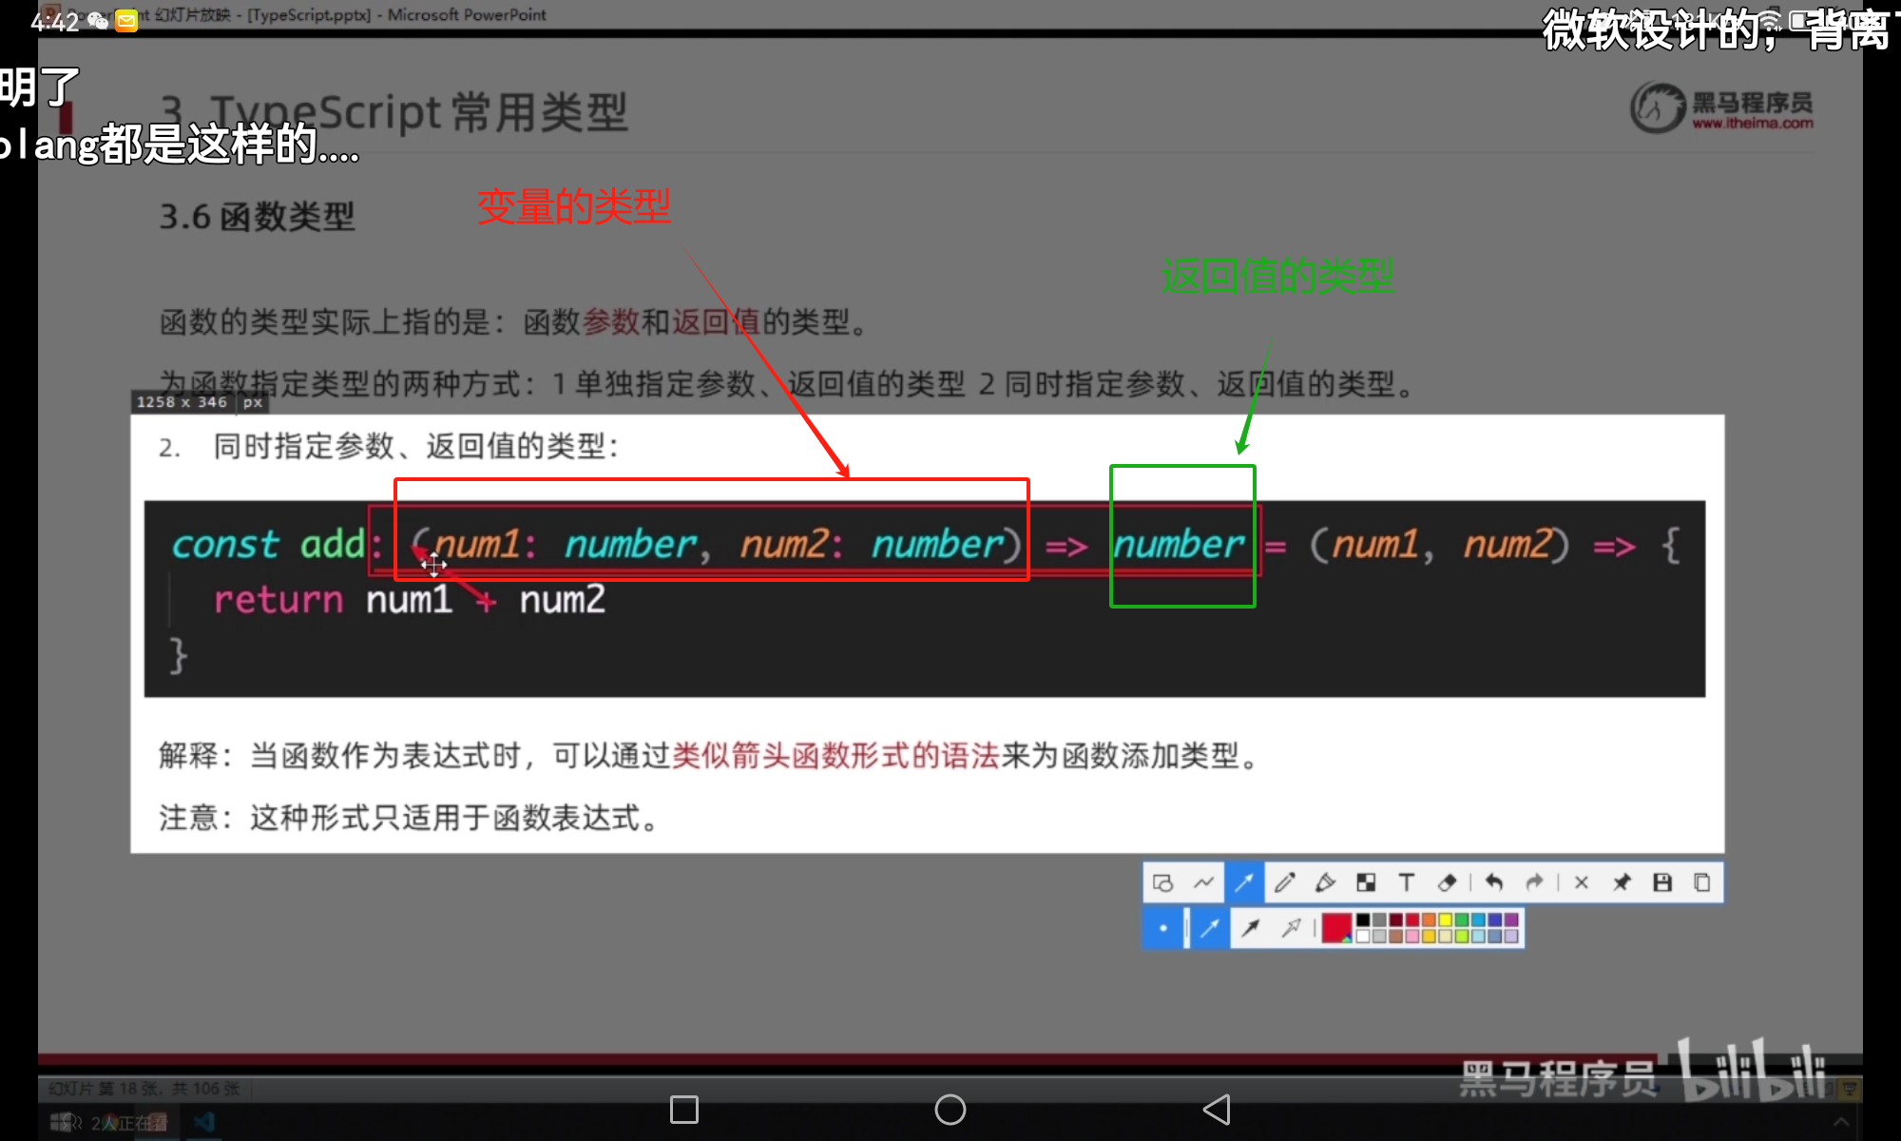Select the pencil drawing tool

1284,883
